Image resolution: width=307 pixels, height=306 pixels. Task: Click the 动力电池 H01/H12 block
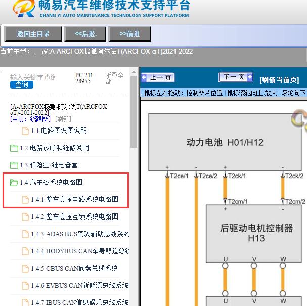click(225, 142)
